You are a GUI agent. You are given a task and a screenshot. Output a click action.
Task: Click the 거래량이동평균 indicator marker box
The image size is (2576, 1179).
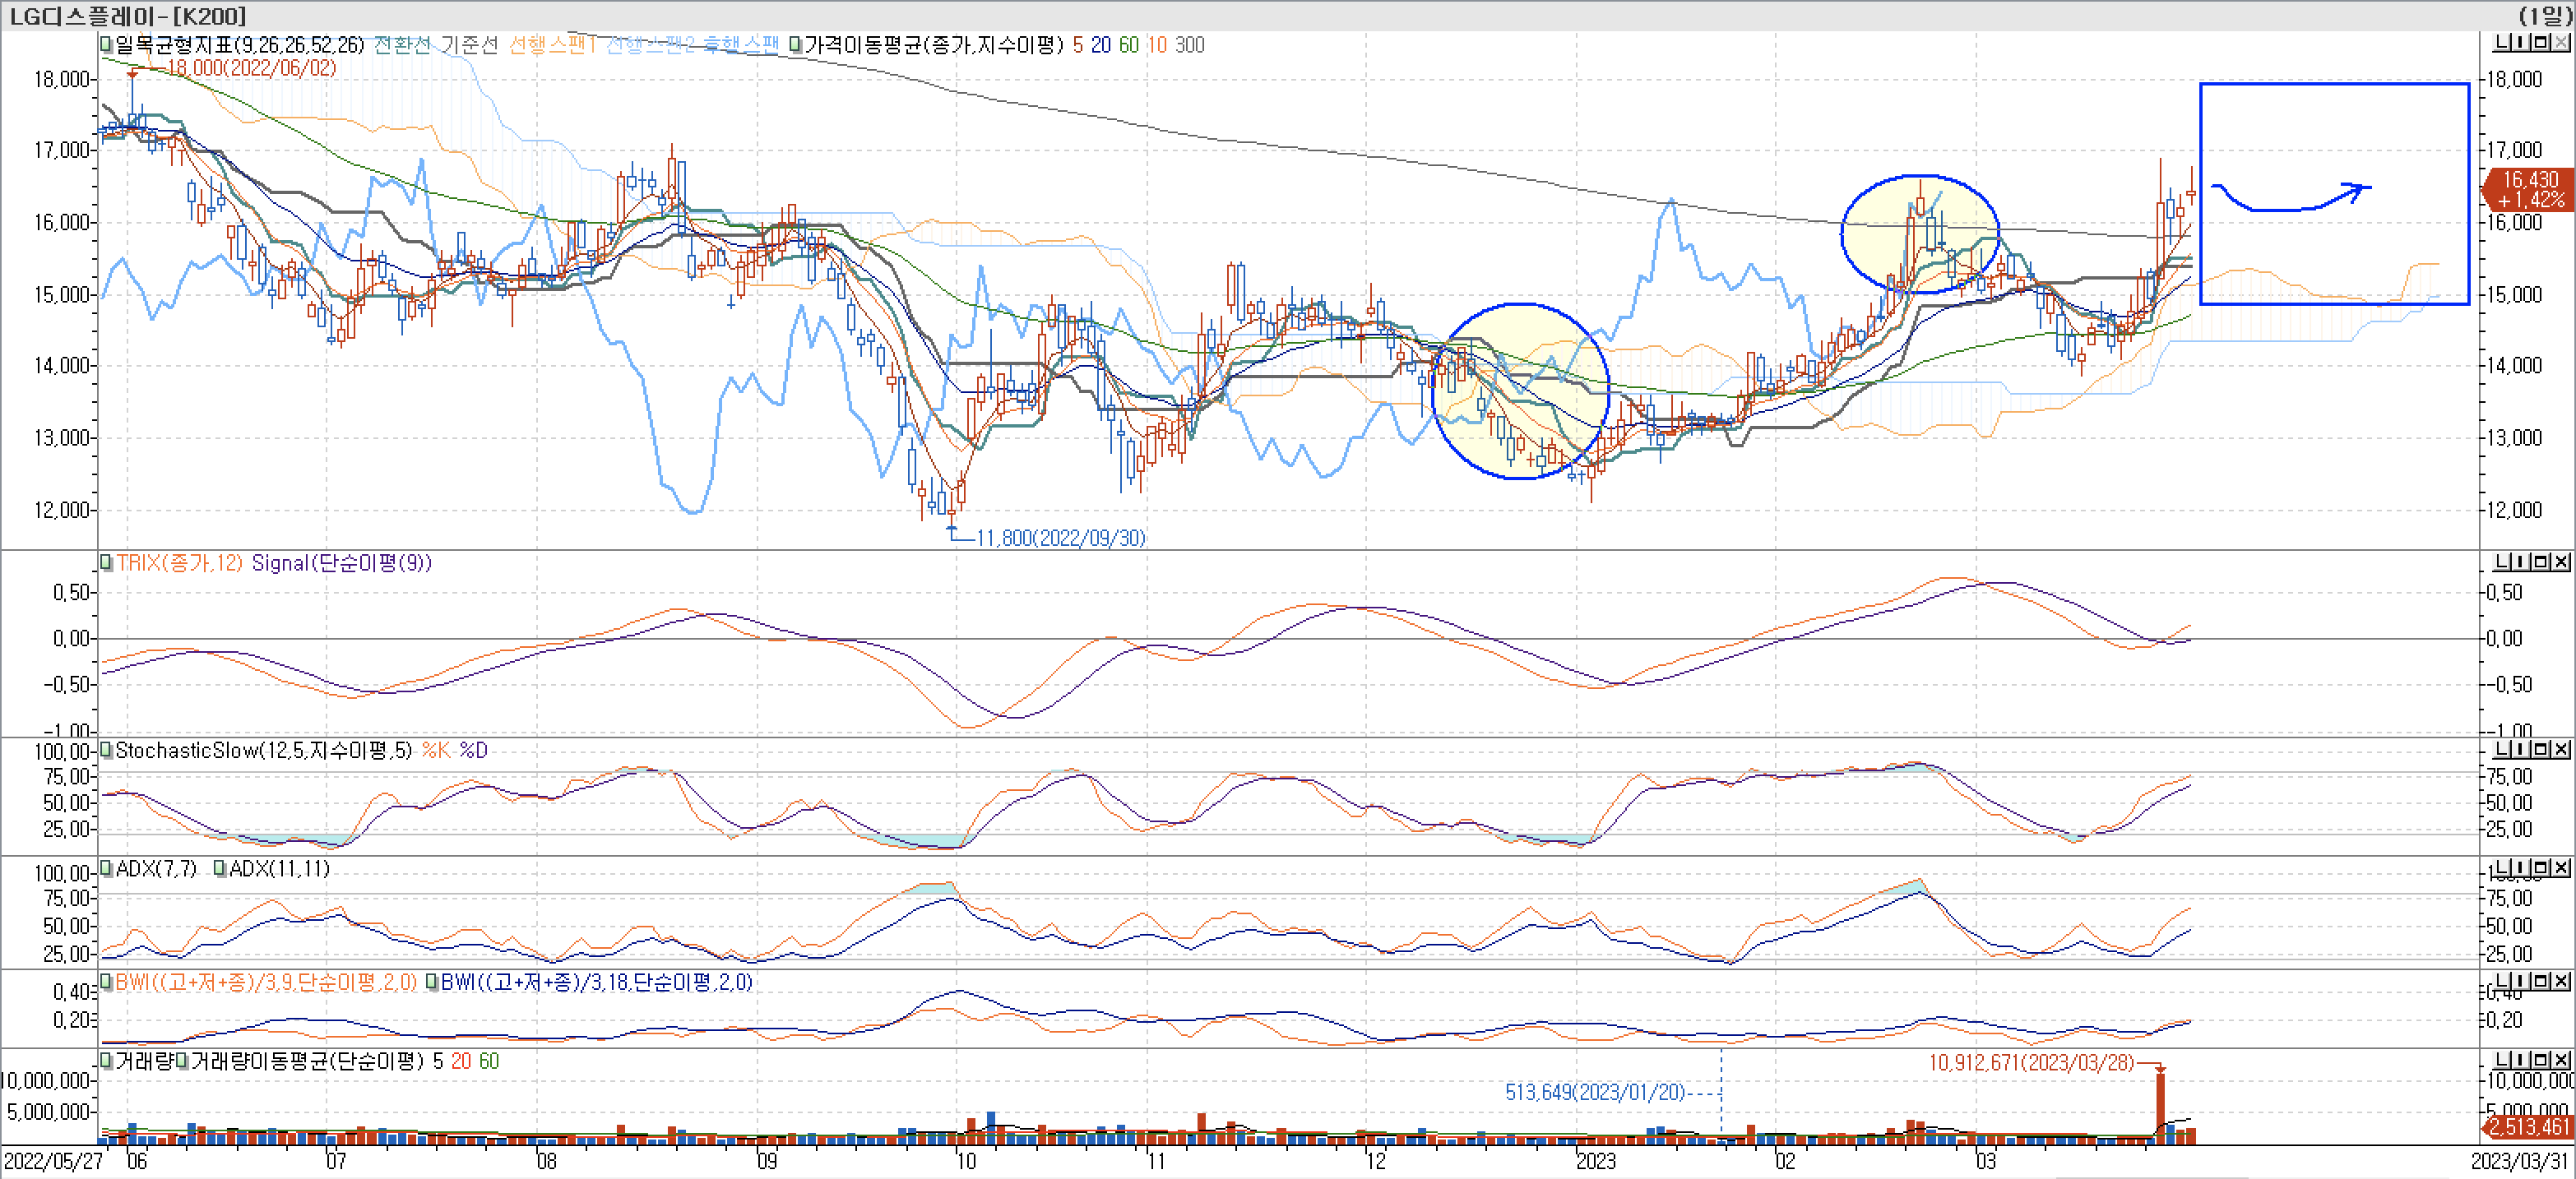pos(182,1061)
